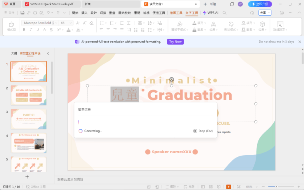Align text right

point(115,30)
